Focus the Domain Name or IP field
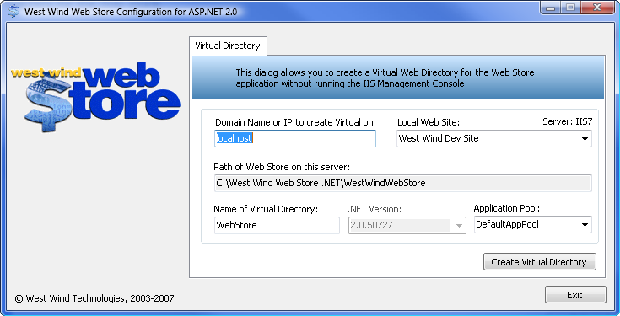Screen dimensions: 620x316 295,139
